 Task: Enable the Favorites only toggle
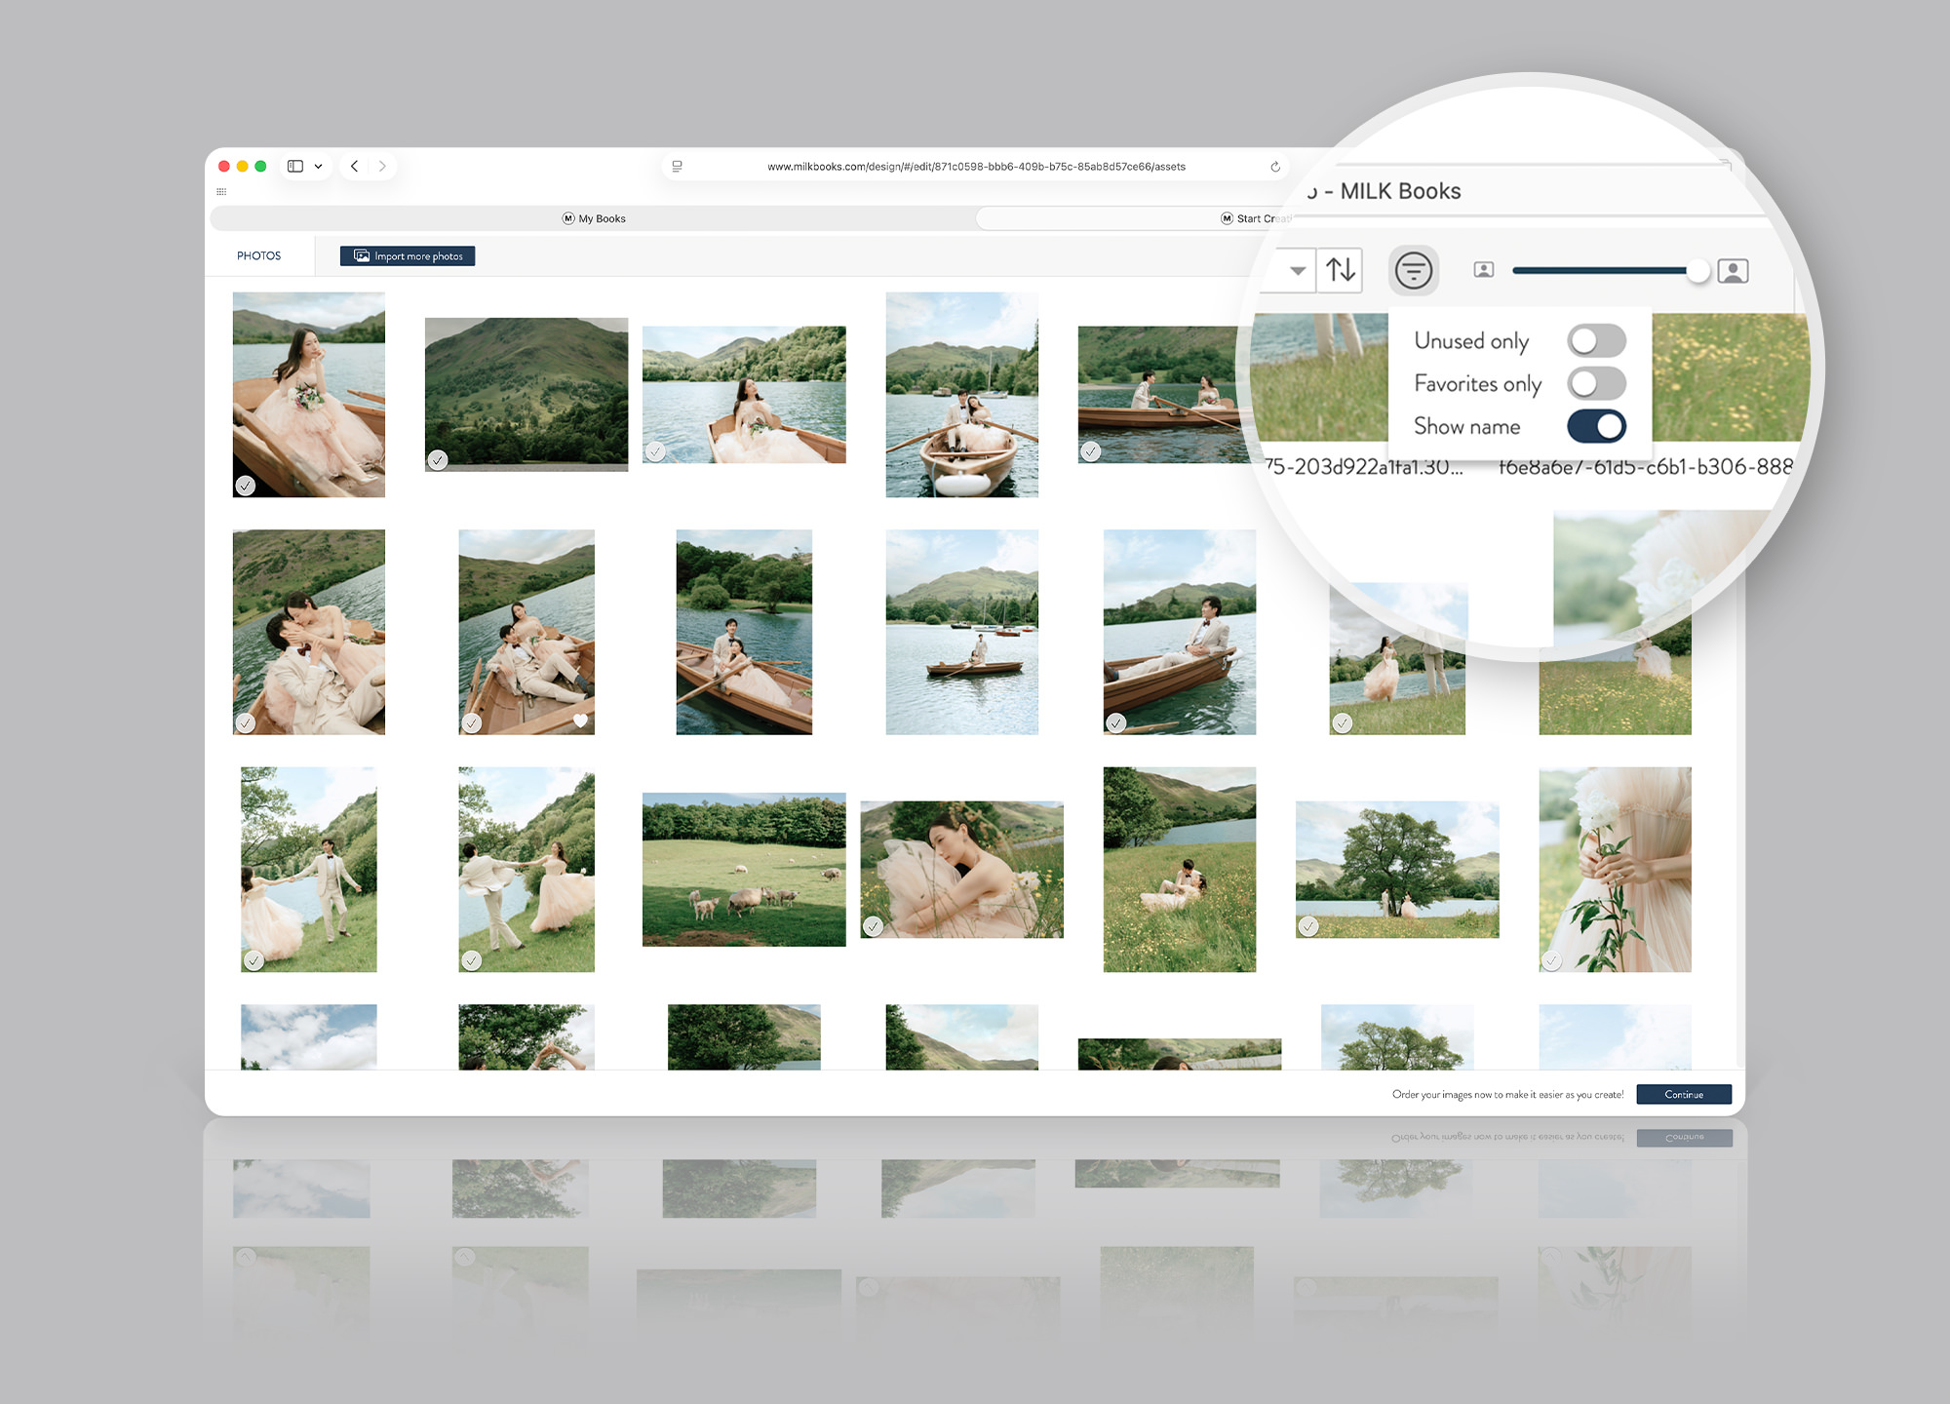tap(1596, 383)
